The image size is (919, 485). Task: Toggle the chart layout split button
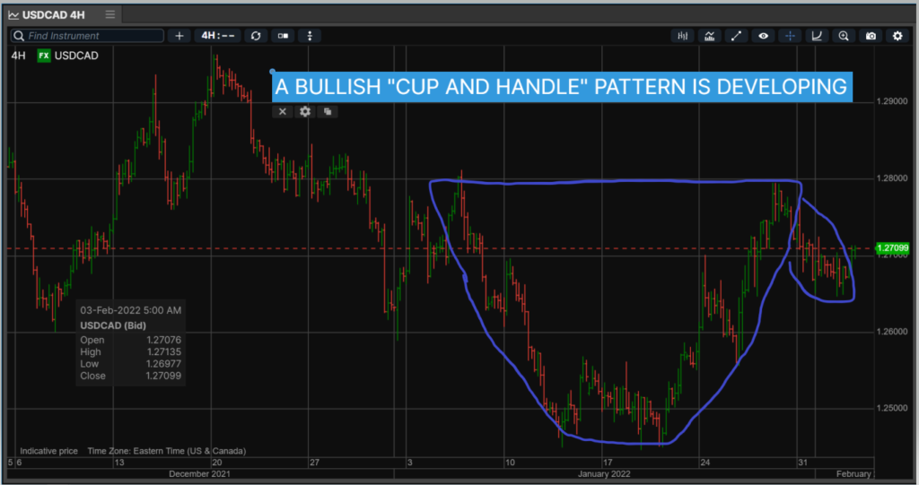pyautogui.click(x=284, y=36)
